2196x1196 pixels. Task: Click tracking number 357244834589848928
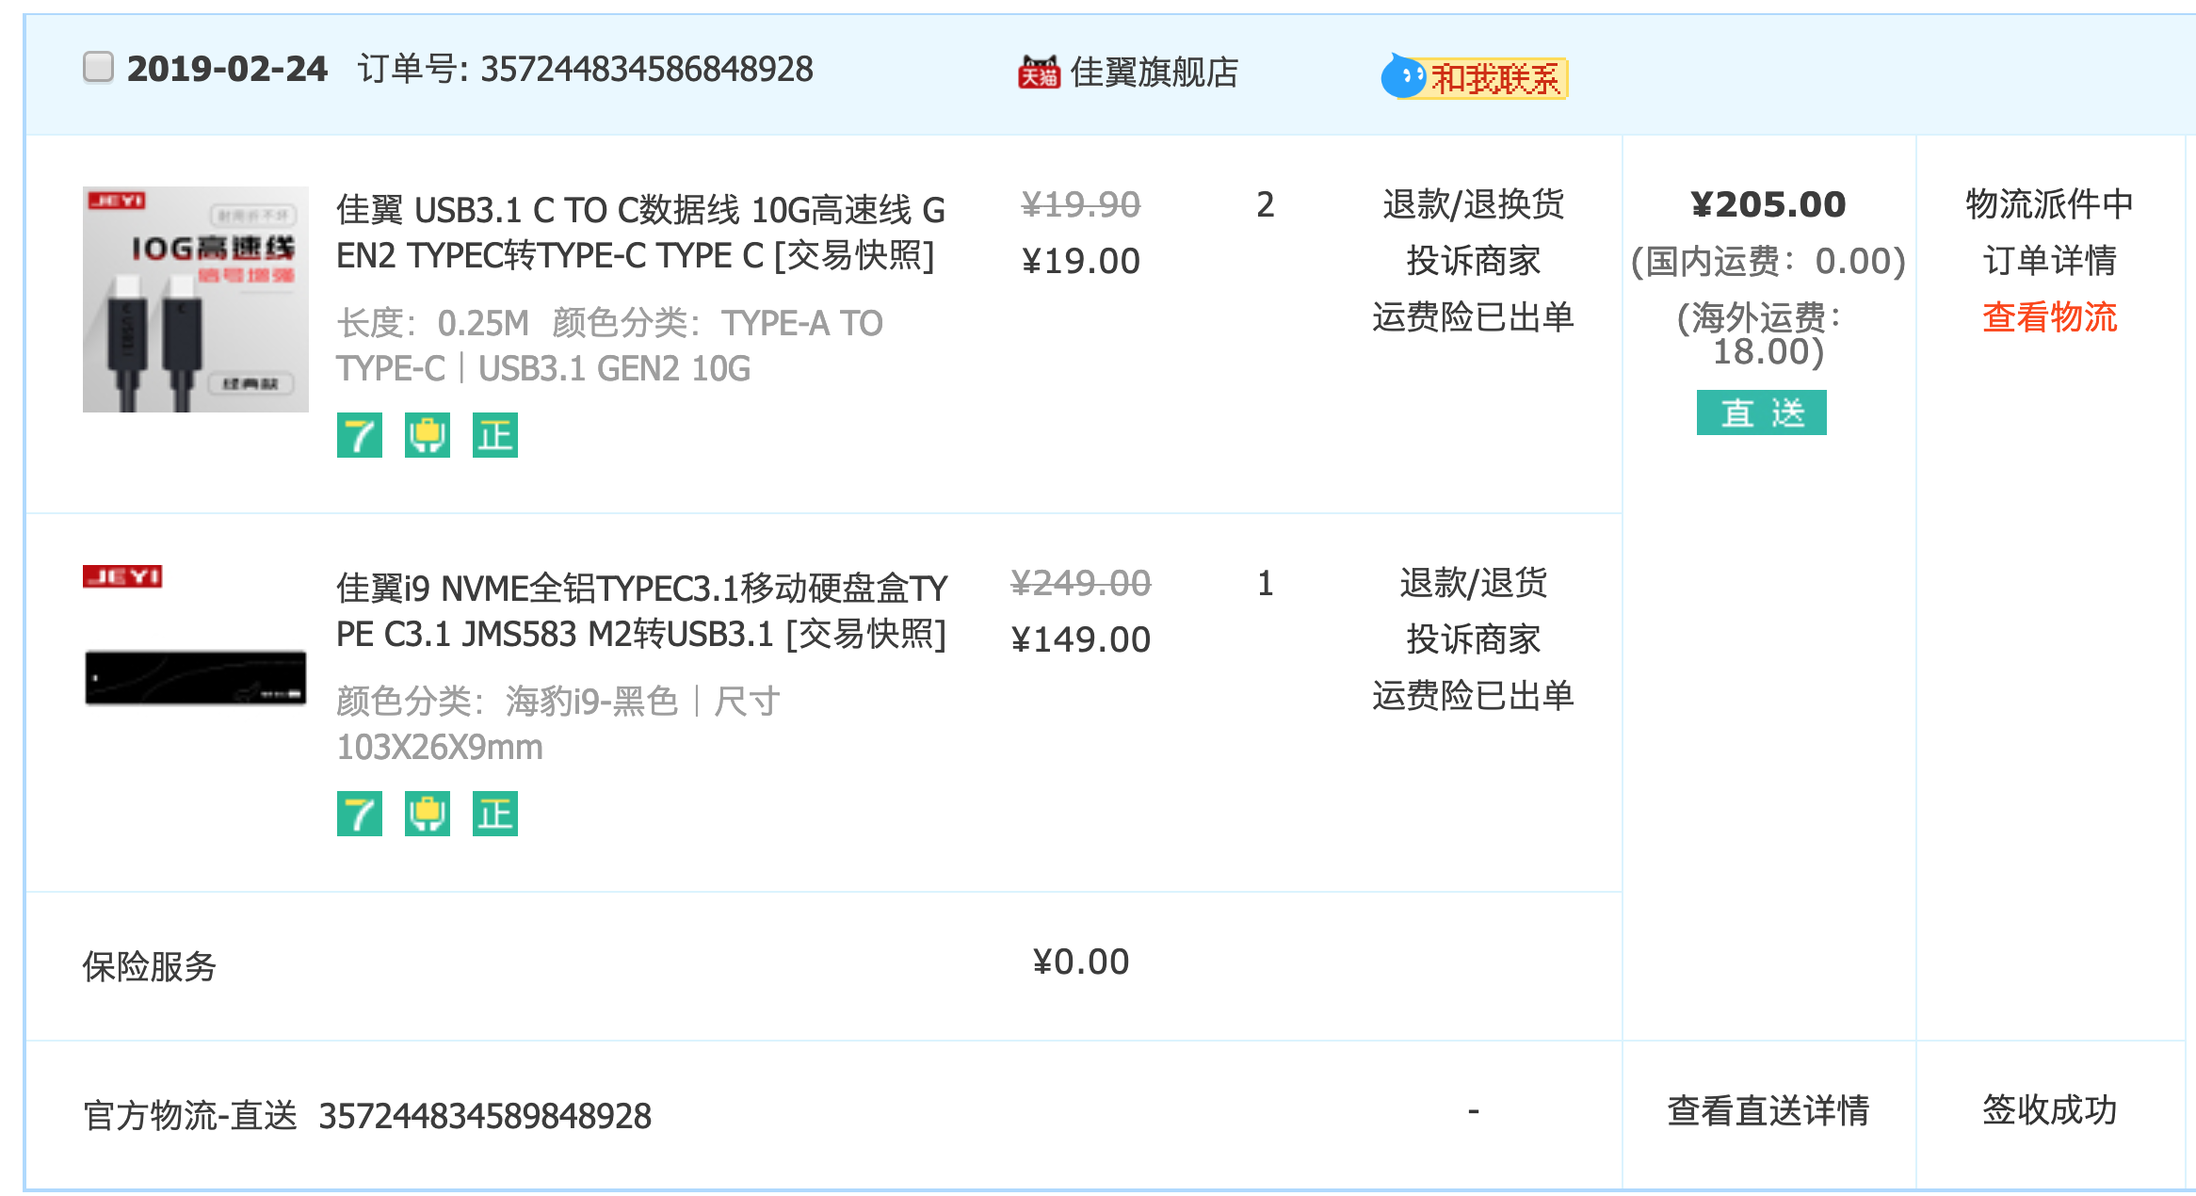coord(485,1116)
